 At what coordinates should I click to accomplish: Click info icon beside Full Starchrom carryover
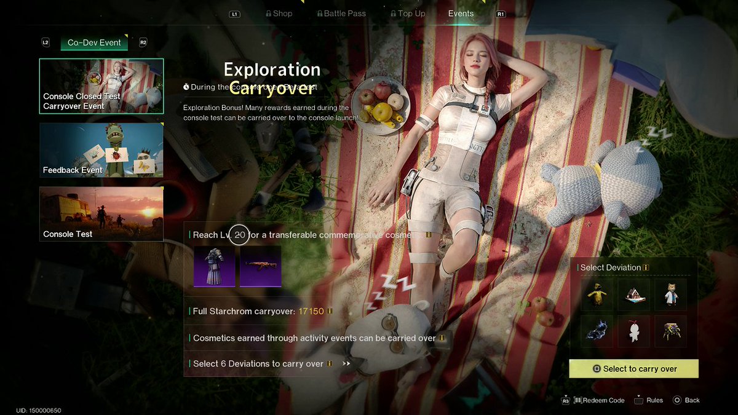click(330, 311)
